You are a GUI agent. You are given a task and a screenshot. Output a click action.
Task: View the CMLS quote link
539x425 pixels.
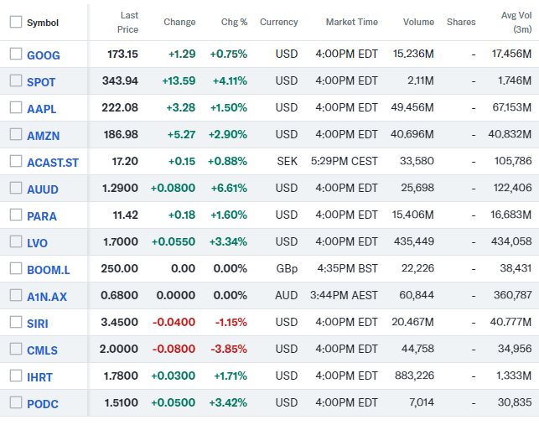tap(43, 350)
